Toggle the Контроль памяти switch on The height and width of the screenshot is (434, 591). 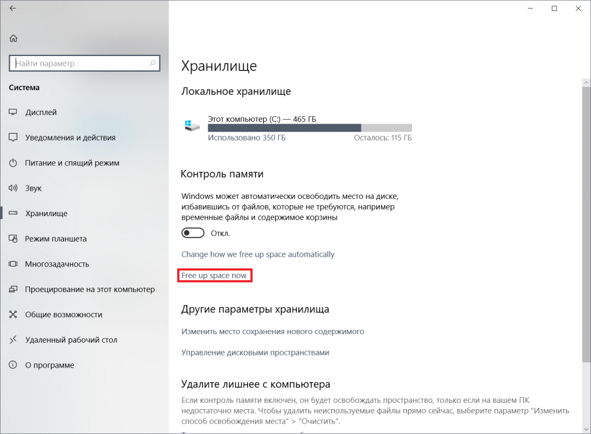coord(193,233)
